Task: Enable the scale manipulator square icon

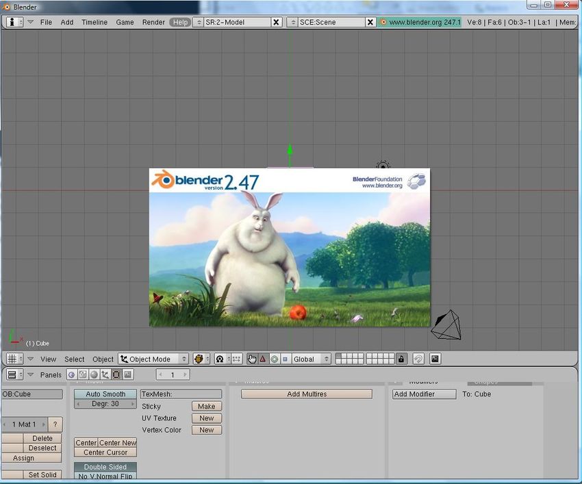Action: coord(285,359)
